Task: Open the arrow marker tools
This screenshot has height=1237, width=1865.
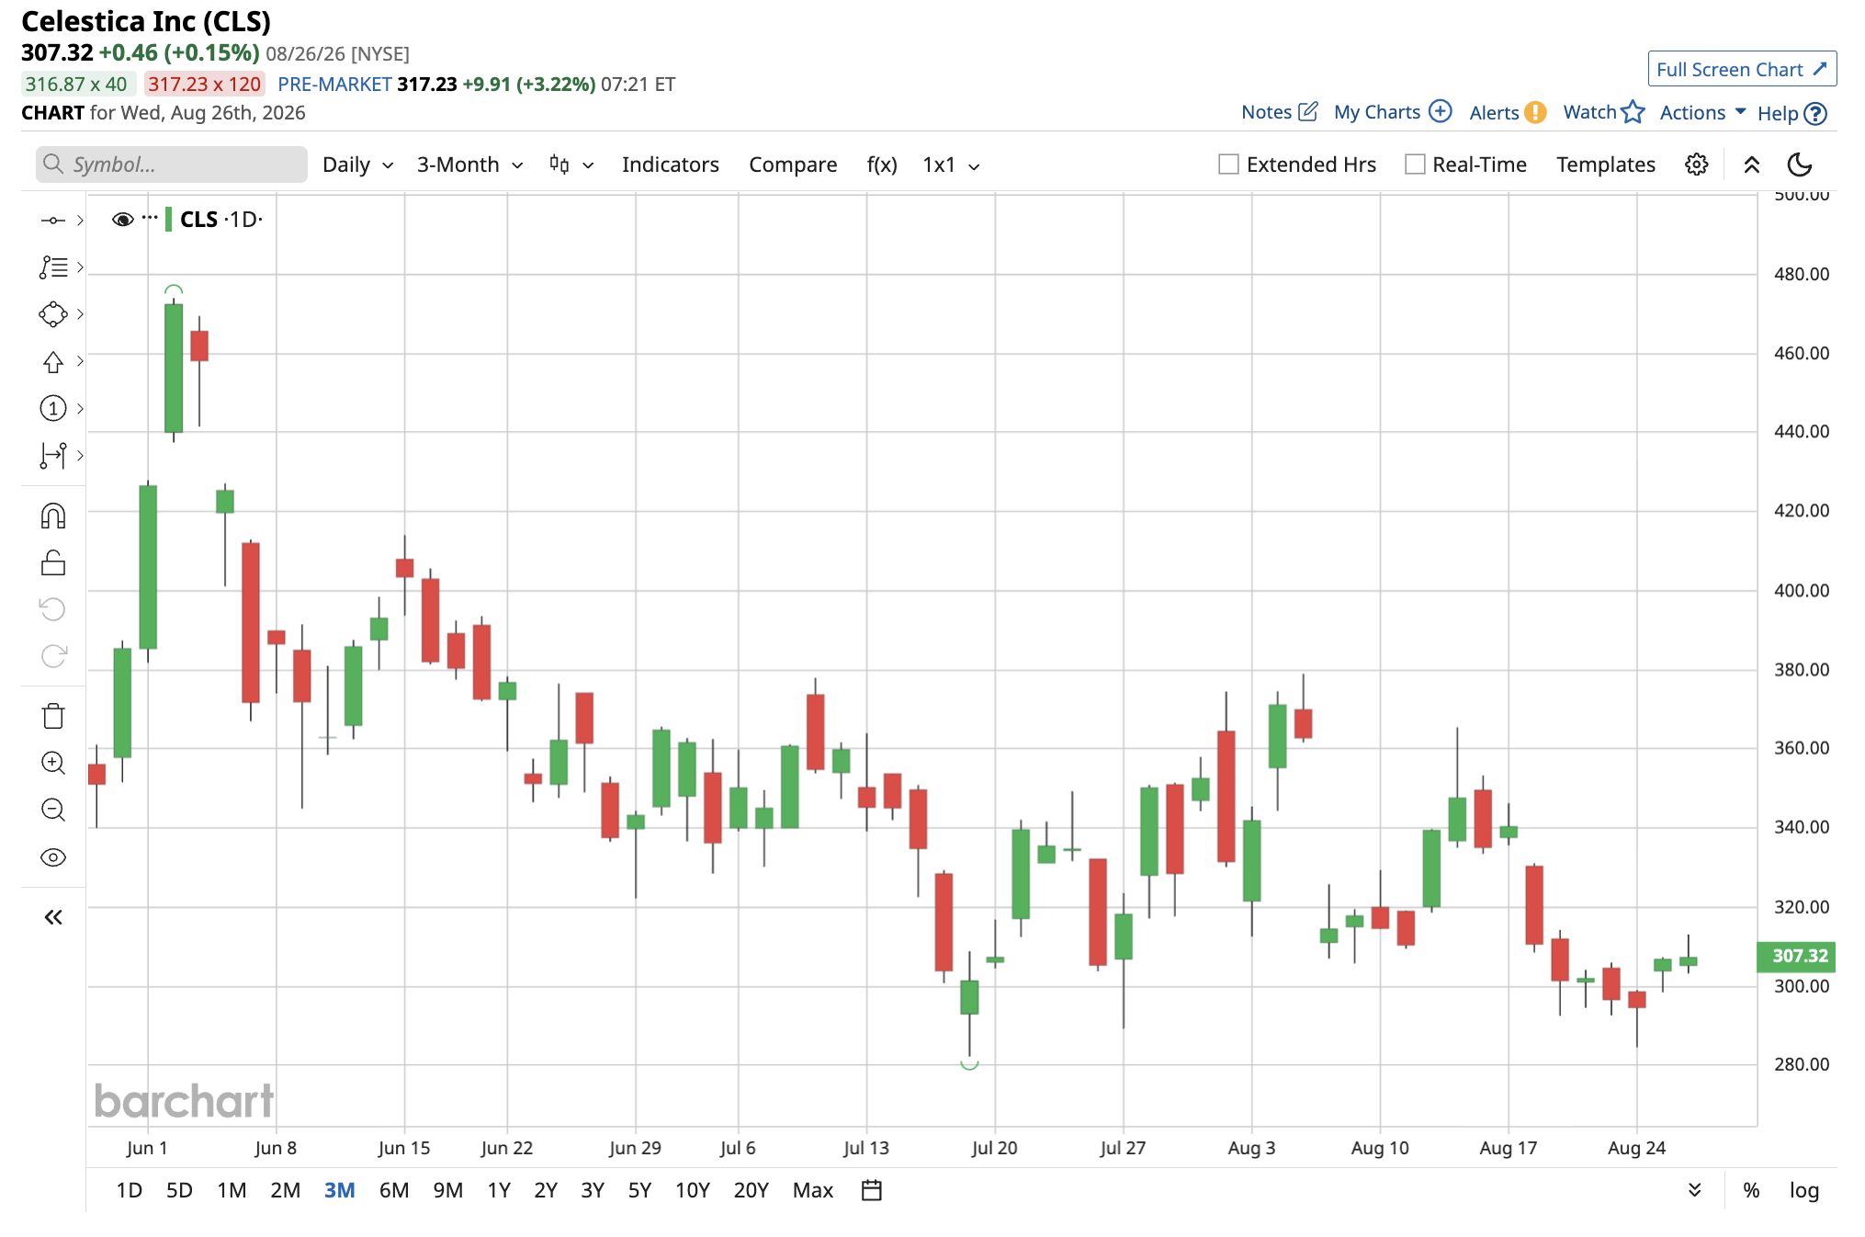Action: click(x=53, y=362)
